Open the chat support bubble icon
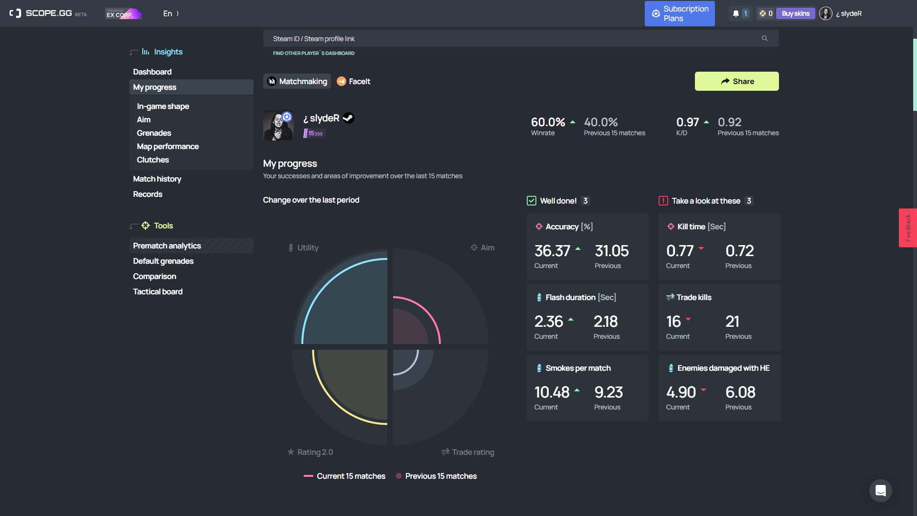Screen dimensions: 917x516 (x=880, y=490)
